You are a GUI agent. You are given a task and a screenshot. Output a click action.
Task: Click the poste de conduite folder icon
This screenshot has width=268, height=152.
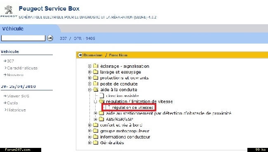click(96, 83)
